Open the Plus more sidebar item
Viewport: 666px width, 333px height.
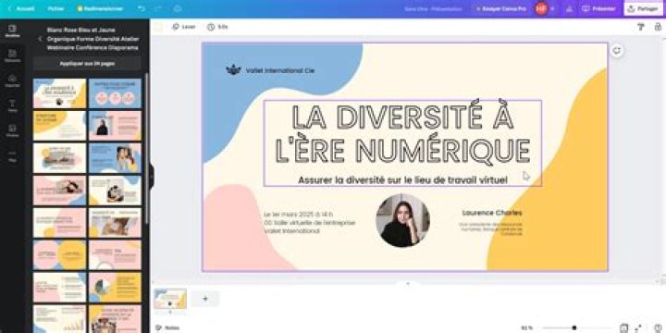tap(12, 155)
